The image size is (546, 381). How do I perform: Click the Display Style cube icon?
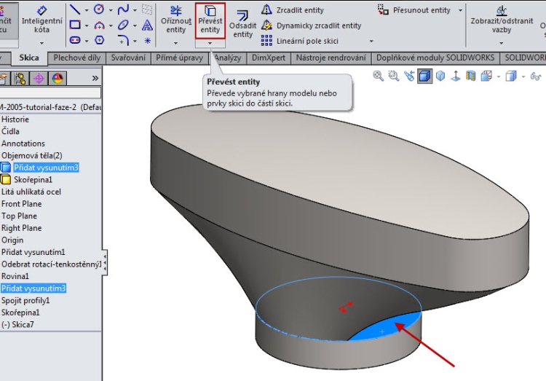click(x=511, y=76)
